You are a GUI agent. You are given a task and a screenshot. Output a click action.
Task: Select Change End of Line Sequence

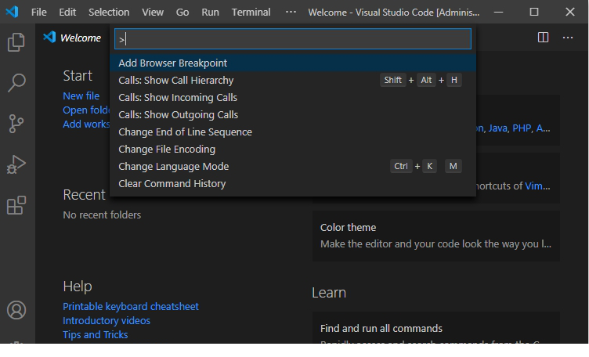pos(293,132)
